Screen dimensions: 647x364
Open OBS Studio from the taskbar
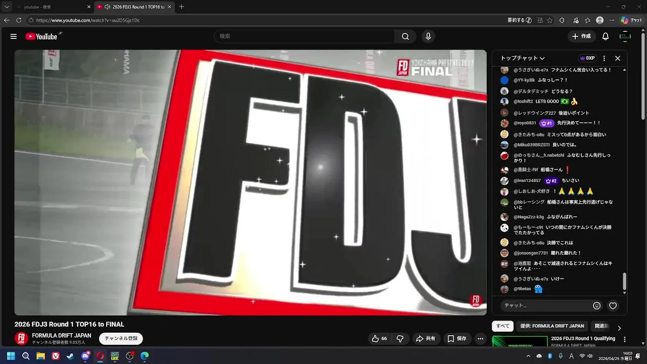click(129, 356)
